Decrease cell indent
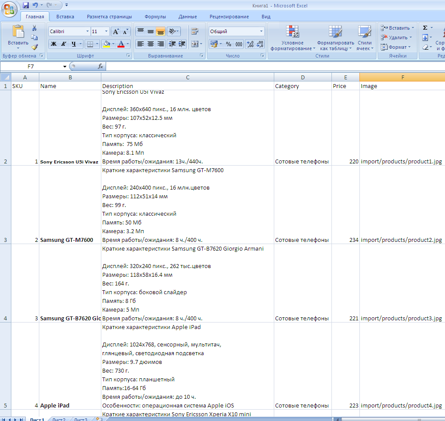Viewport: 445px width, 421px height. point(172,44)
